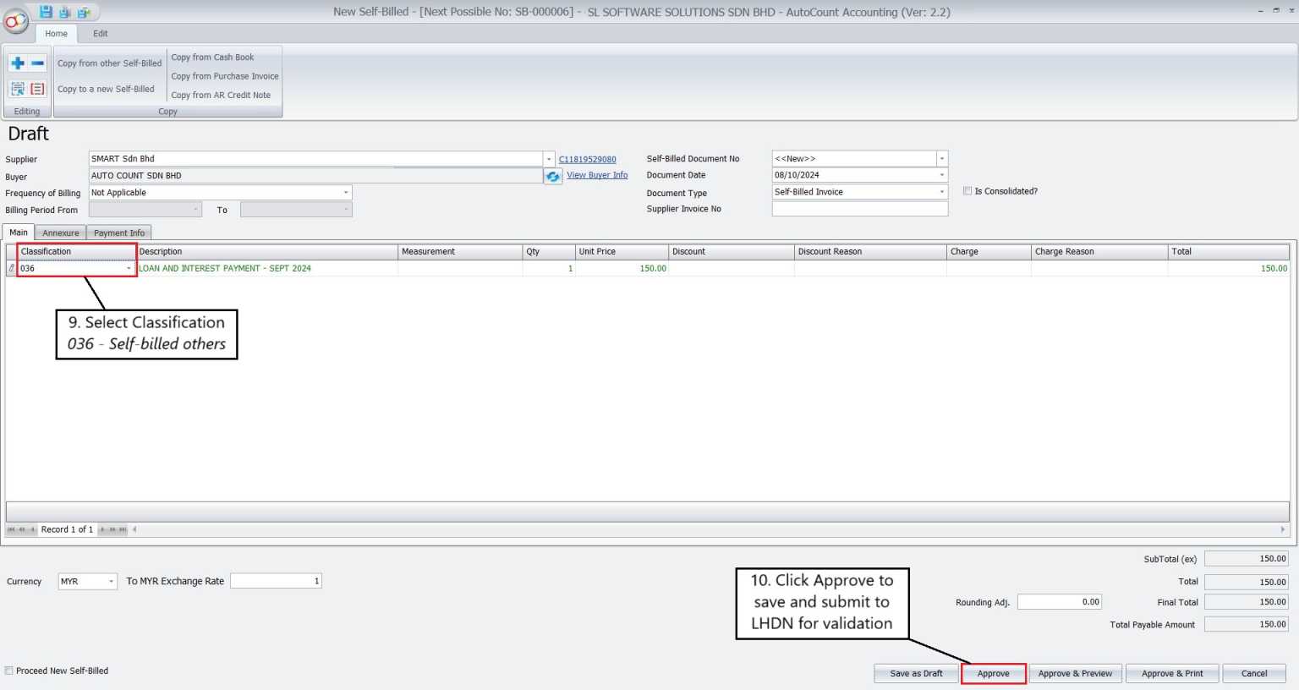This screenshot has height=690, width=1299.
Task: Click Approve button
Action: coord(994,673)
